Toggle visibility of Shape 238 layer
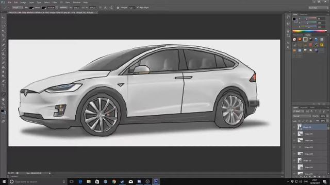 294,154
